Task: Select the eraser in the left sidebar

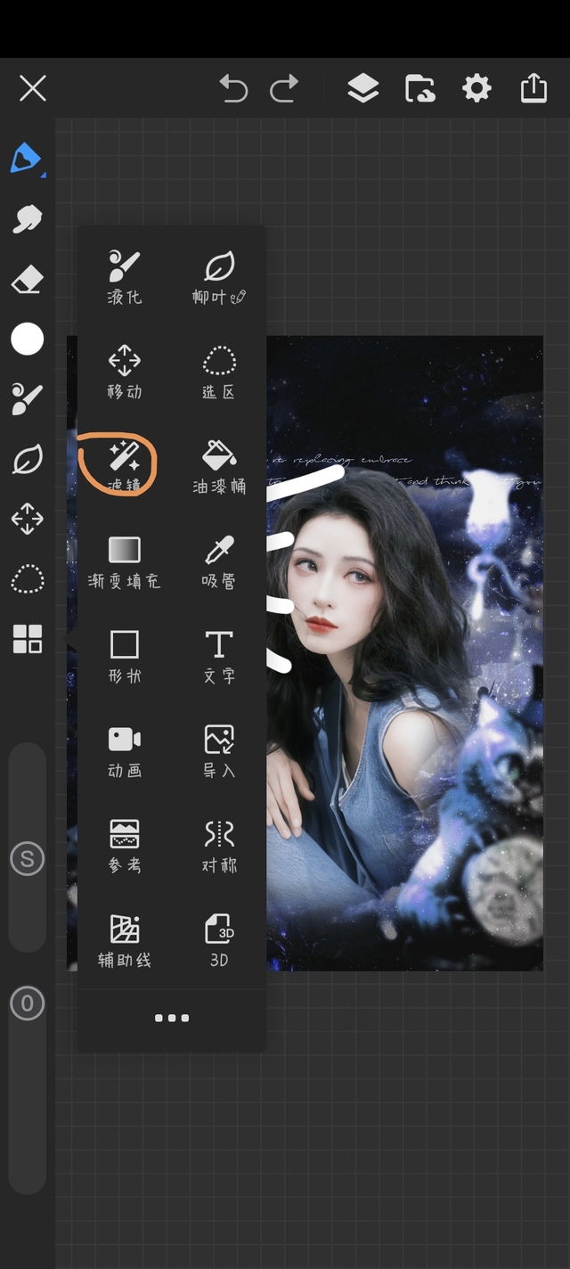Action: tap(27, 281)
